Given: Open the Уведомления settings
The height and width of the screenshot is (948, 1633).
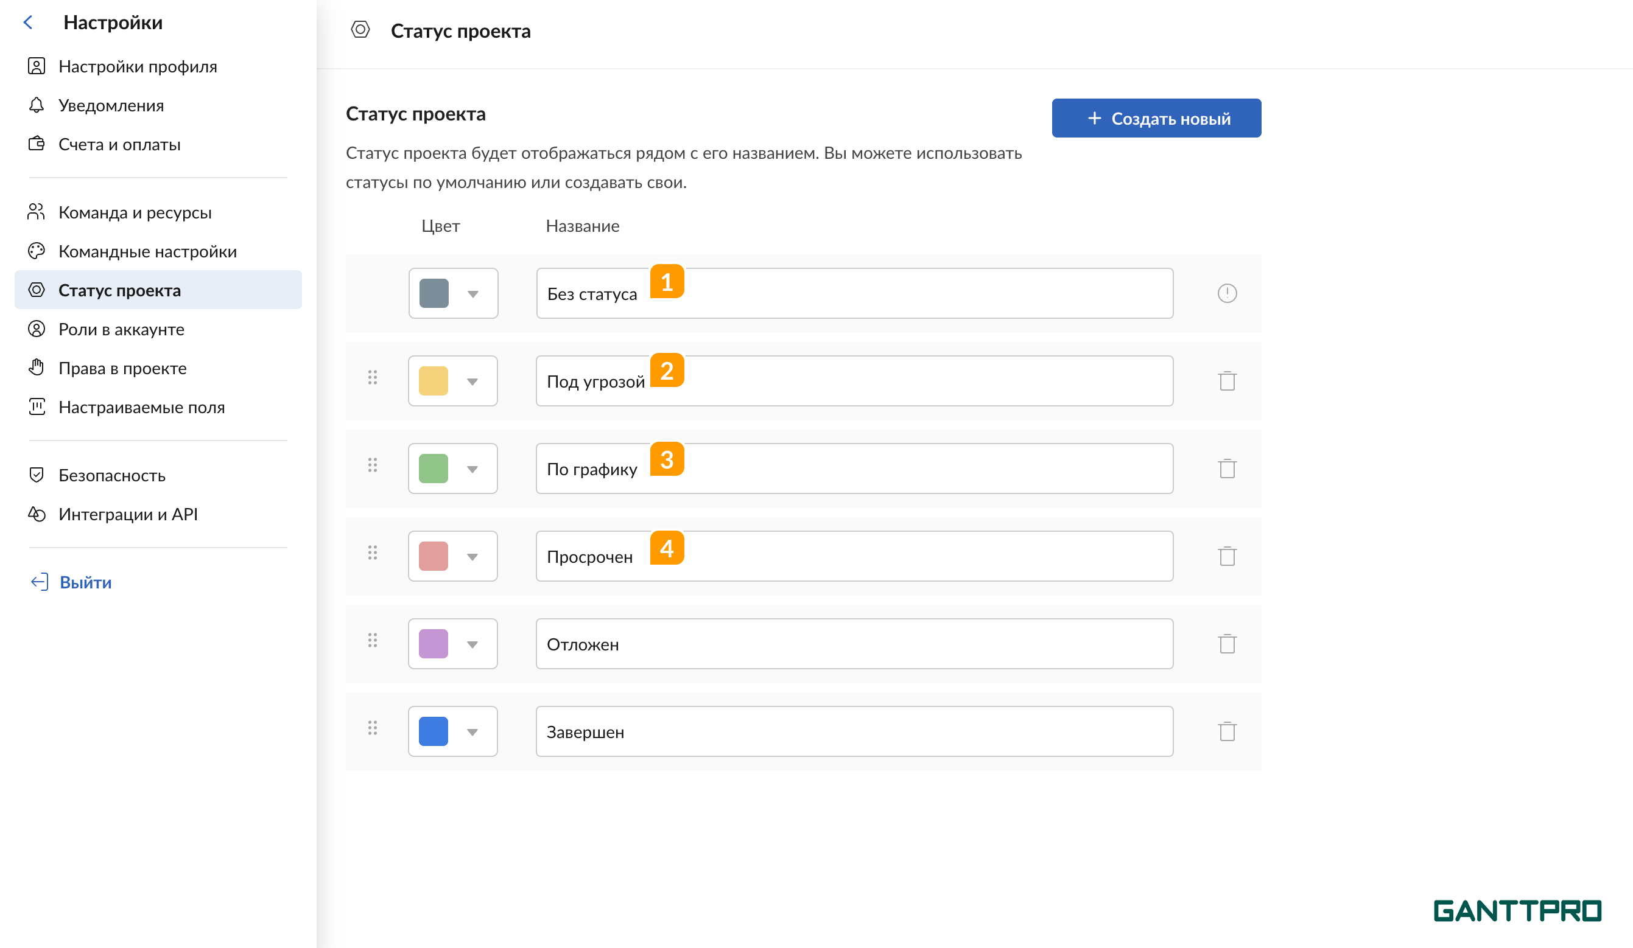Looking at the screenshot, I should 111,105.
